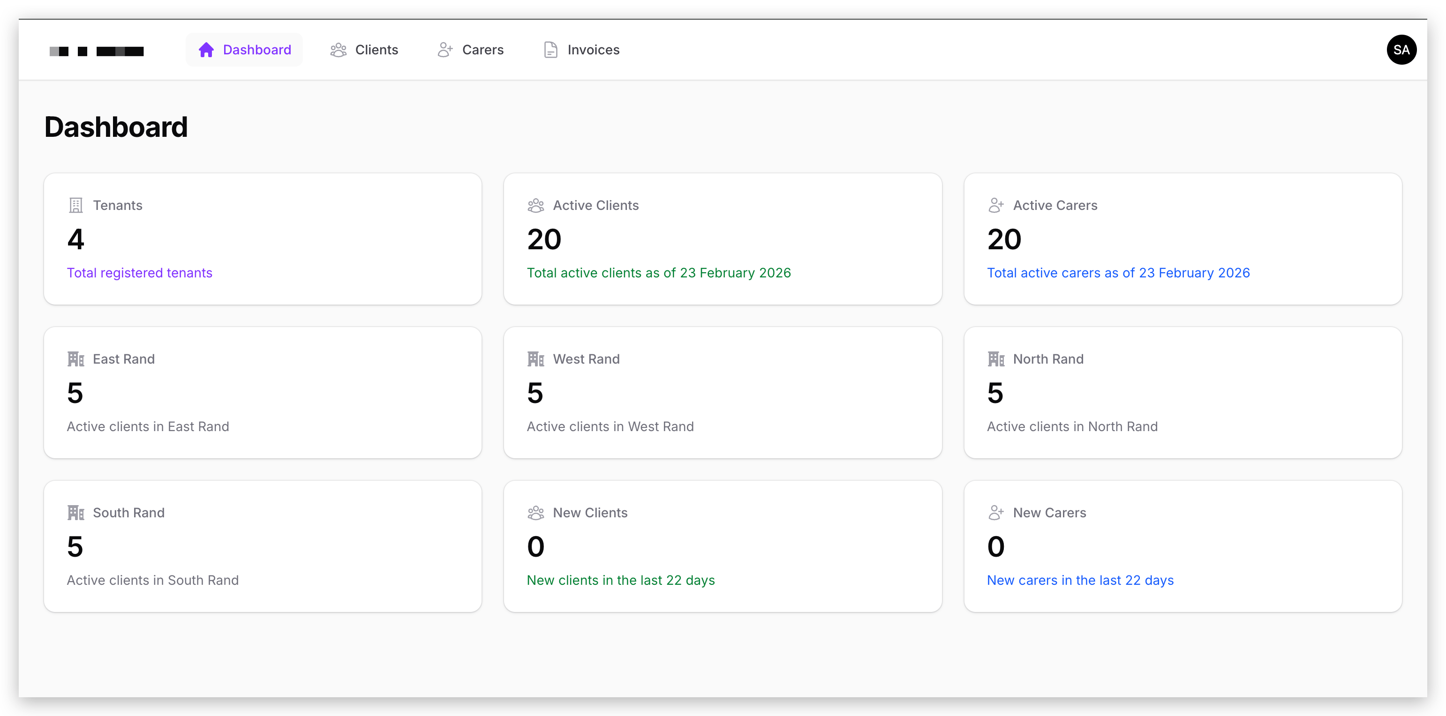Click the building icon on Tenants card
Viewport: 1446px width, 716px height.
point(76,205)
